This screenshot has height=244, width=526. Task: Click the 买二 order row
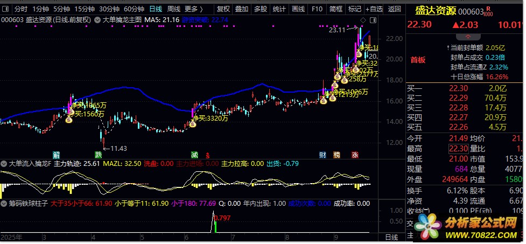[465, 99]
